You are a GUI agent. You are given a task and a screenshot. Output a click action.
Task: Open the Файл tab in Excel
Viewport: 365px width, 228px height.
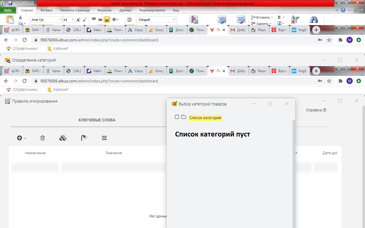(8, 10)
